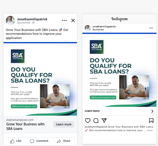Click the Facebook profile avatar picture

10,20
